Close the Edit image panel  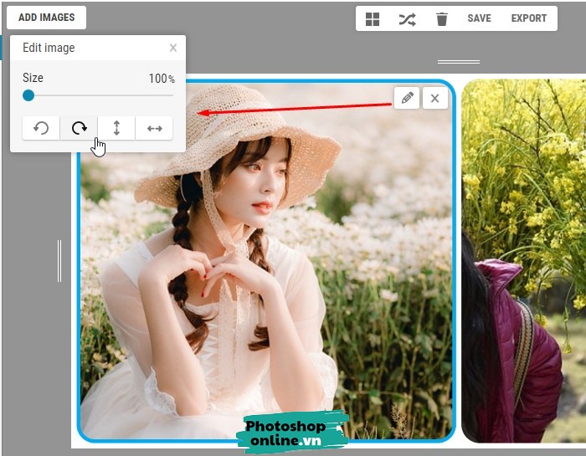click(x=173, y=48)
